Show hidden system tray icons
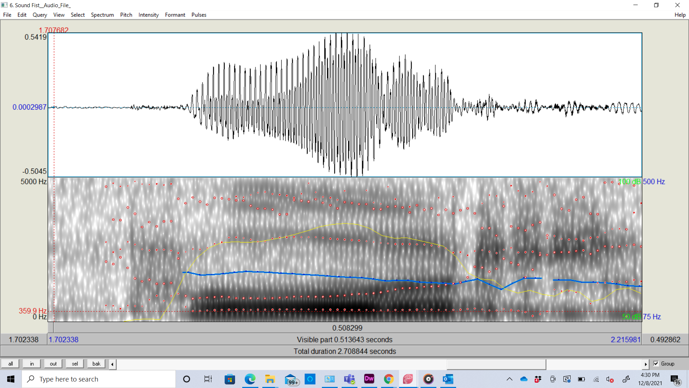Viewport: 689px width, 388px height. tap(509, 379)
